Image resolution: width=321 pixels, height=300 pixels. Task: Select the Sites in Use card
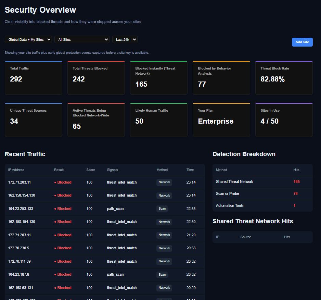284,120
